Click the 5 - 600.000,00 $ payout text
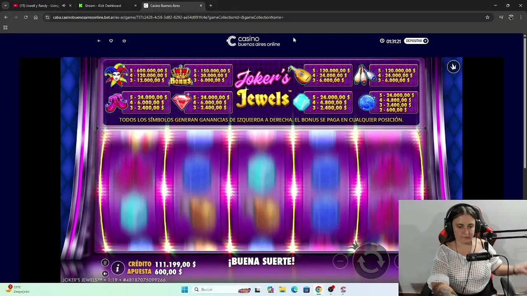The image size is (527, 296). click(149, 71)
